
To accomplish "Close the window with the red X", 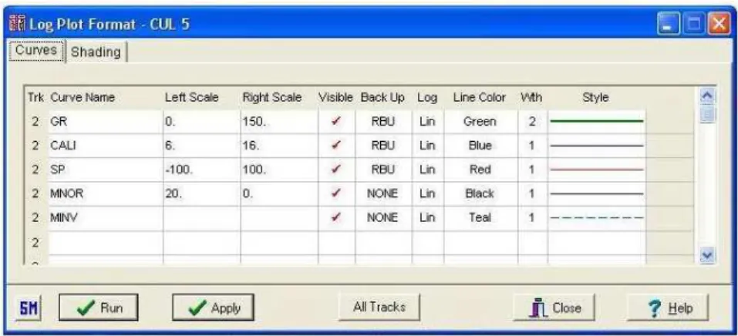I will tap(719, 25).
